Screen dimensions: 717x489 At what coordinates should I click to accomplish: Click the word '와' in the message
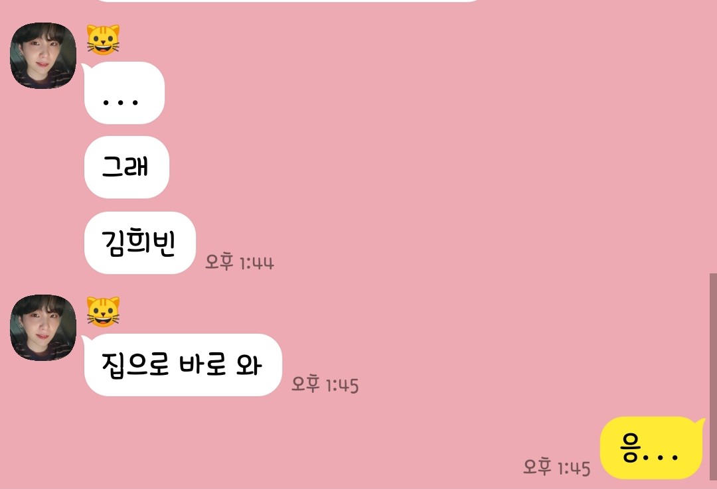point(249,365)
